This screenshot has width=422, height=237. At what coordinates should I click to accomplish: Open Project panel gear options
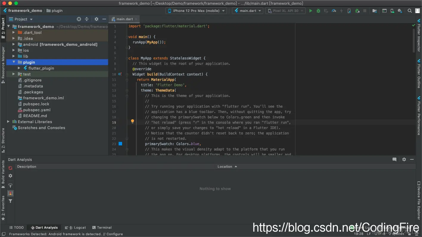(x=96, y=19)
